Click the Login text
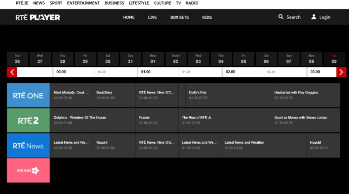Image resolution: width=349 pixels, height=194 pixels. coord(325,17)
